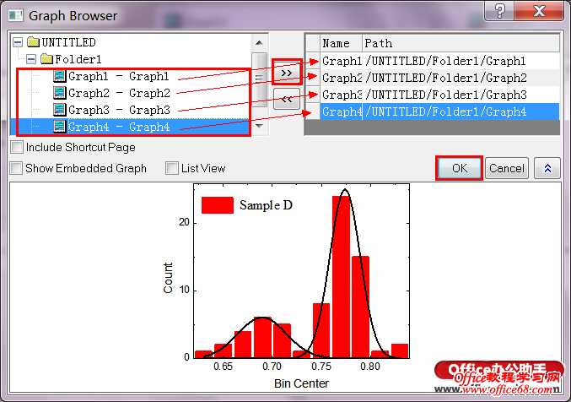The height and width of the screenshot is (402, 571).
Task: Toggle the List View checkbox
Action: 172,168
